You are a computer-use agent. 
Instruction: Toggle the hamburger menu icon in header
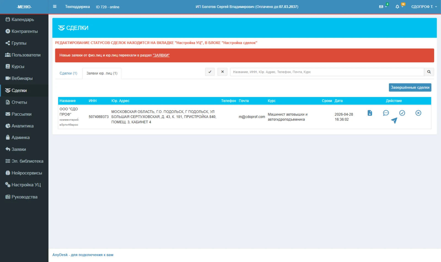[x=55, y=7]
